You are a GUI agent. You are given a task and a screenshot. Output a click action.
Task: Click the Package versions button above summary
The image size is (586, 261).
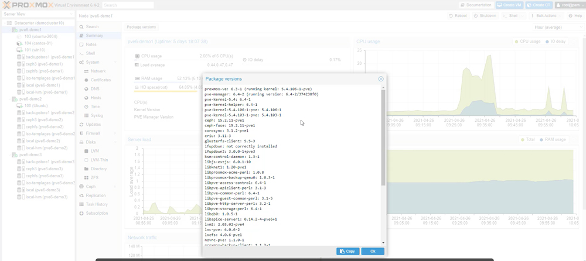click(141, 27)
